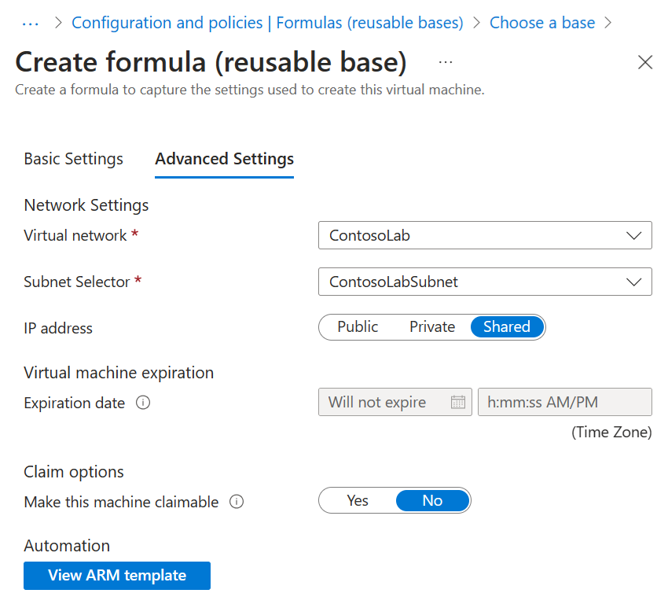Viewport: 668px width, 608px height.
Task: Select Shared IP address option
Action: (x=507, y=327)
